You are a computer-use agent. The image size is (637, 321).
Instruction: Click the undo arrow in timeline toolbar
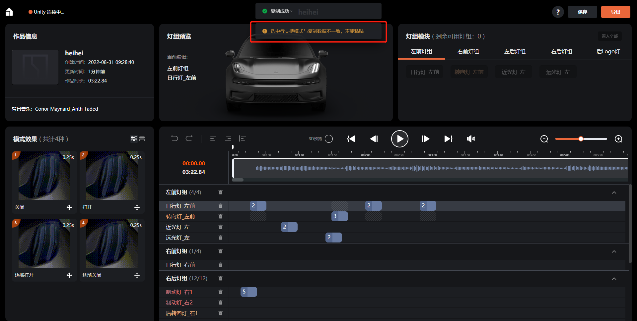[x=175, y=138]
